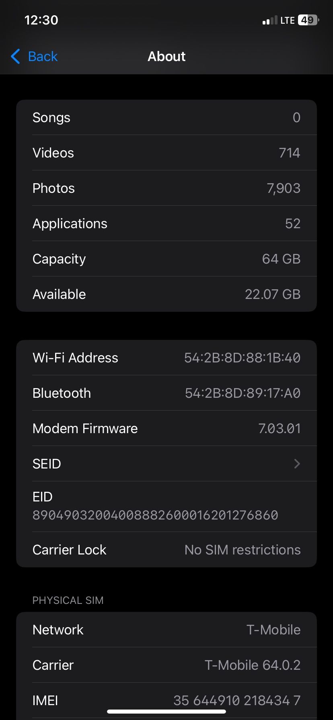Tap the LTE network indicator
Image resolution: width=333 pixels, height=720 pixels.
click(287, 20)
